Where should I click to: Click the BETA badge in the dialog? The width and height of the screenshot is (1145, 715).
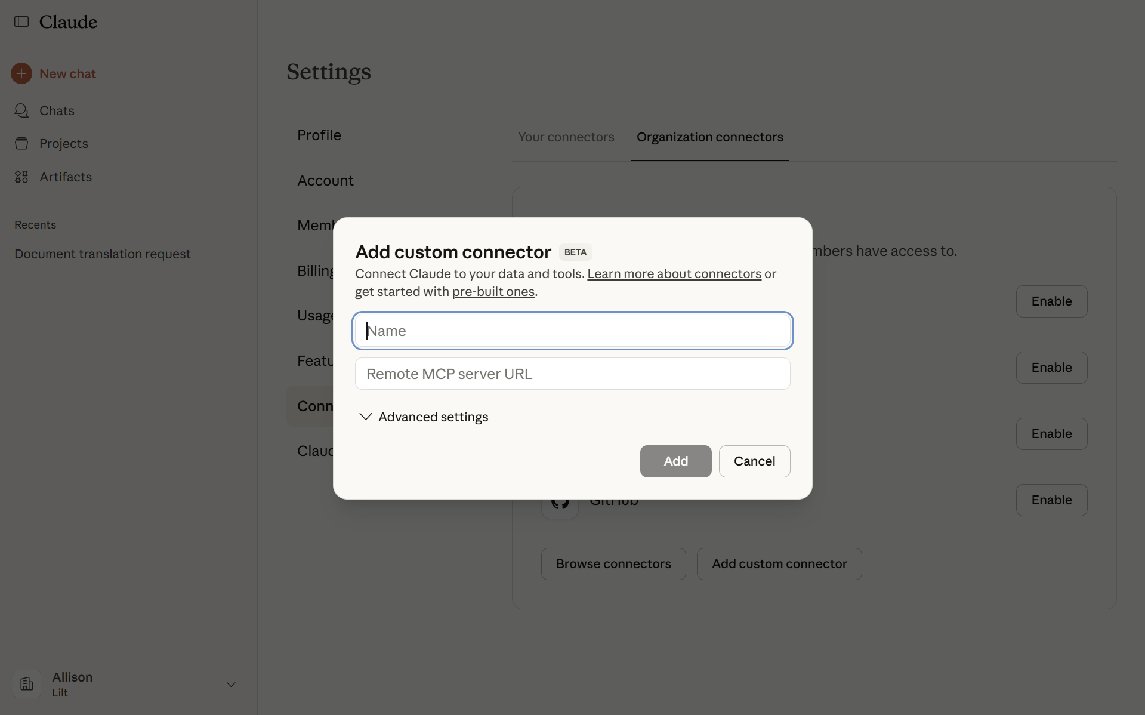pos(575,252)
